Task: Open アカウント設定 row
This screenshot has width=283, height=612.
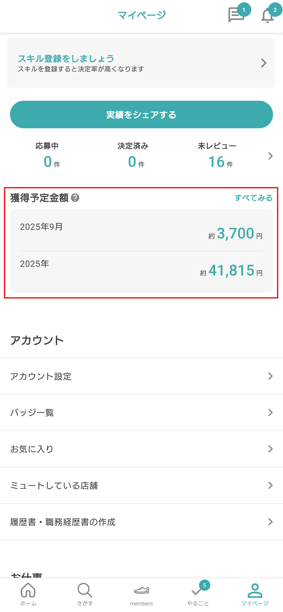Action: tap(141, 376)
